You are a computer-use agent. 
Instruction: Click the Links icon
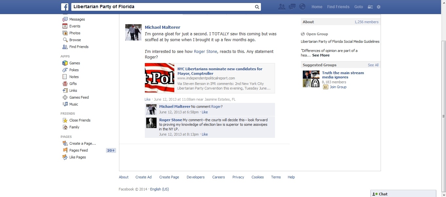[65, 90]
